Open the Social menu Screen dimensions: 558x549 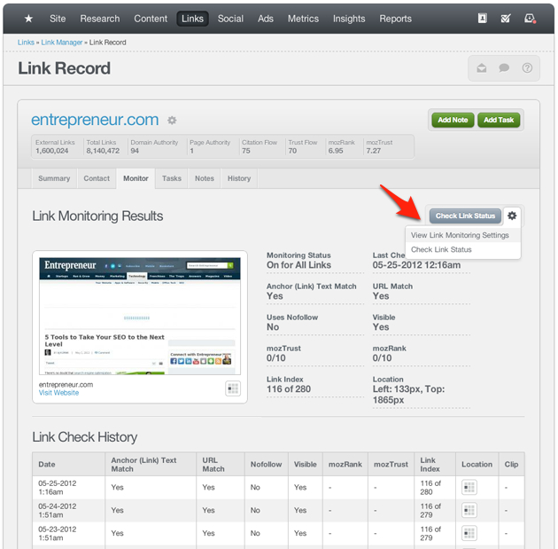tap(230, 19)
